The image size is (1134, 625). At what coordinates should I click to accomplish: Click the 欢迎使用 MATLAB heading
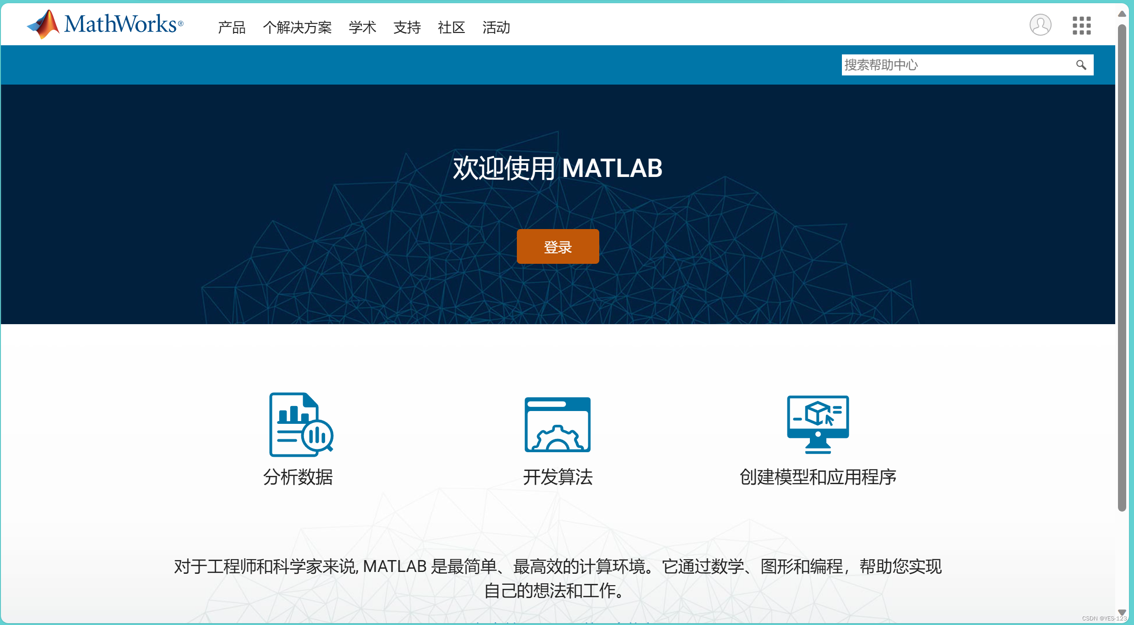click(x=558, y=168)
